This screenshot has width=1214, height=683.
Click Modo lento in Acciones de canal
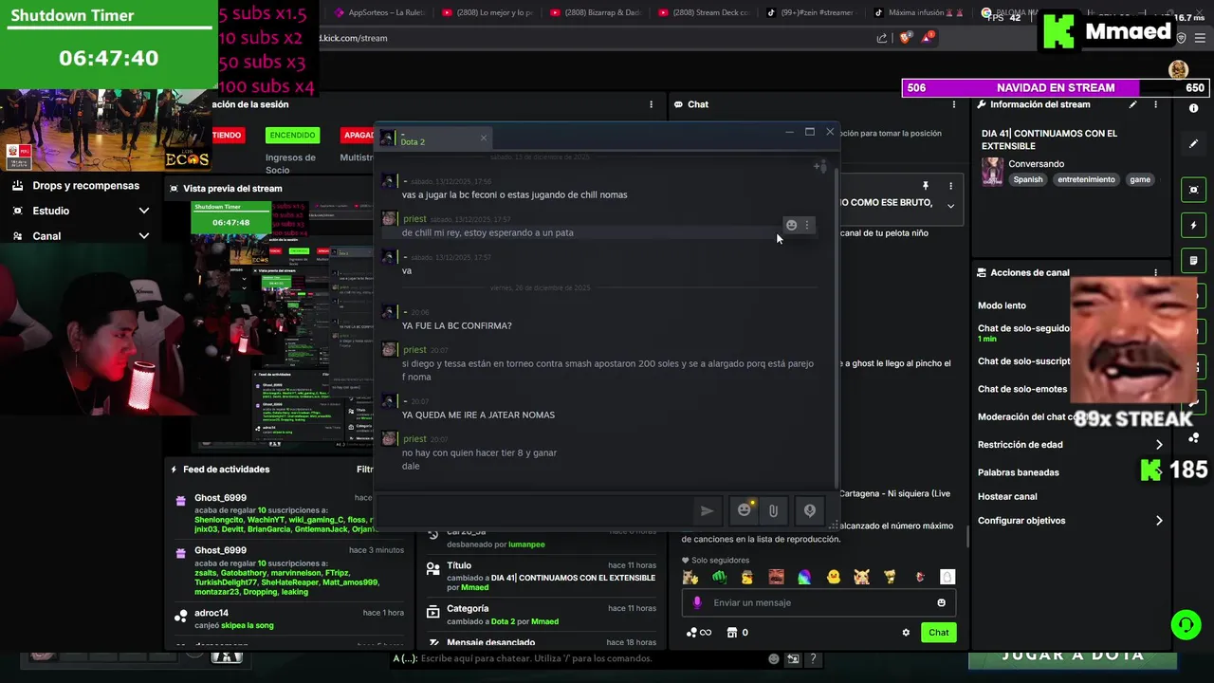[x=1002, y=305]
